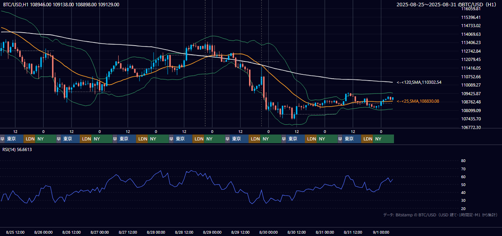Screen dimensions: 502x236
Task: Click RSI scale level 70
Action: pos(464,169)
